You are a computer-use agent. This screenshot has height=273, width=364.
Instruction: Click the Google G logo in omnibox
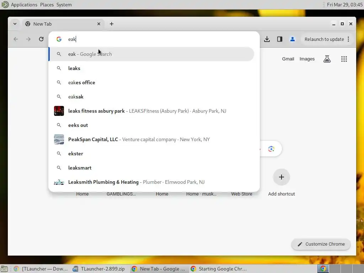pyautogui.click(x=59, y=39)
